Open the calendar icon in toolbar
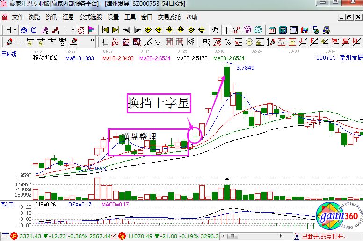The height and width of the screenshot is (241, 363). [272, 30]
